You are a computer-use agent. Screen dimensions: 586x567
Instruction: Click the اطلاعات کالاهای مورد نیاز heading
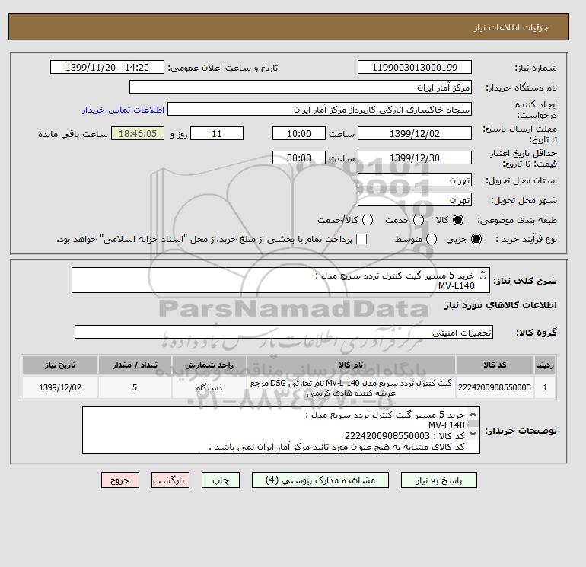tap(501, 305)
